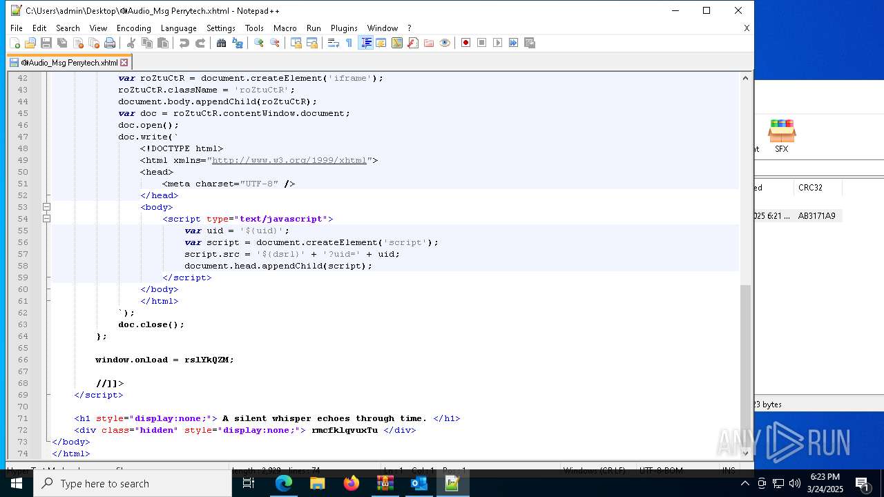
Task: Click the AB3171A9 CRC value
Action: point(817,216)
